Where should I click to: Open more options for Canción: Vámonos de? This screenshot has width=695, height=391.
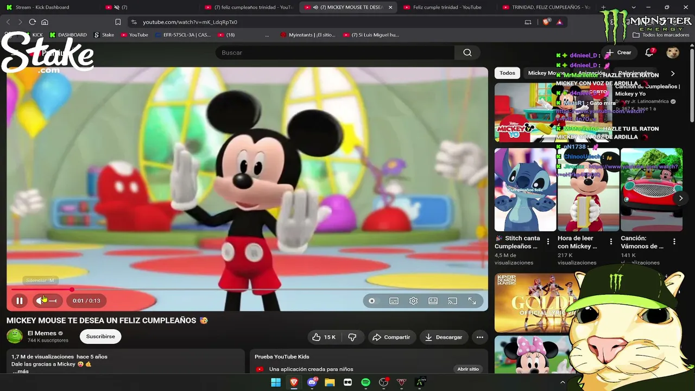pos(674,242)
